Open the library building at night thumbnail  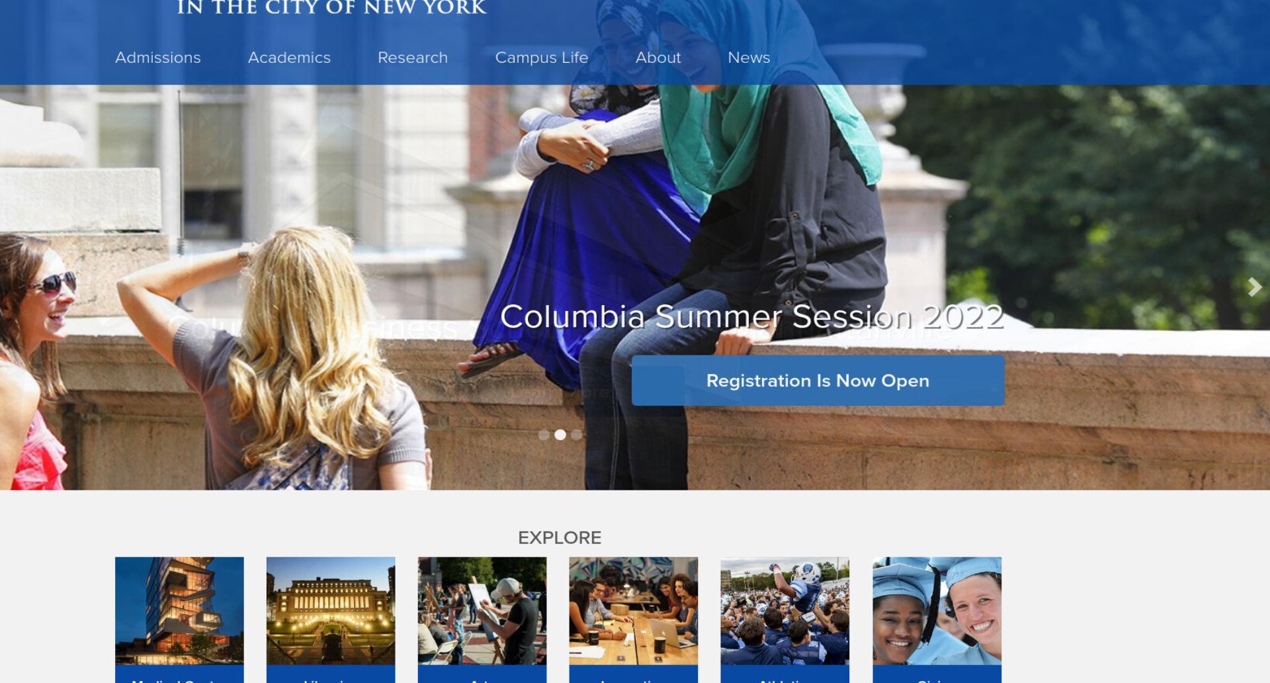[x=331, y=611]
